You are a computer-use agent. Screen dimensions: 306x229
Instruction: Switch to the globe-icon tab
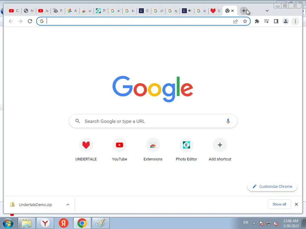pyautogui.click(x=29, y=11)
